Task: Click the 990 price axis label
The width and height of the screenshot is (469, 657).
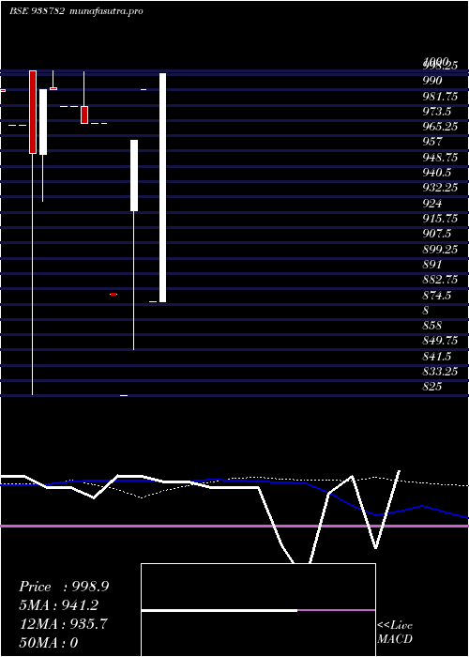Action: (x=432, y=81)
